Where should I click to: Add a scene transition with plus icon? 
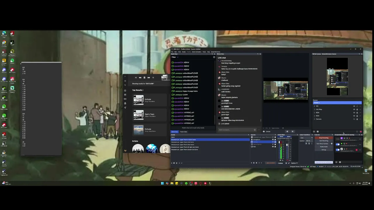click(307, 143)
